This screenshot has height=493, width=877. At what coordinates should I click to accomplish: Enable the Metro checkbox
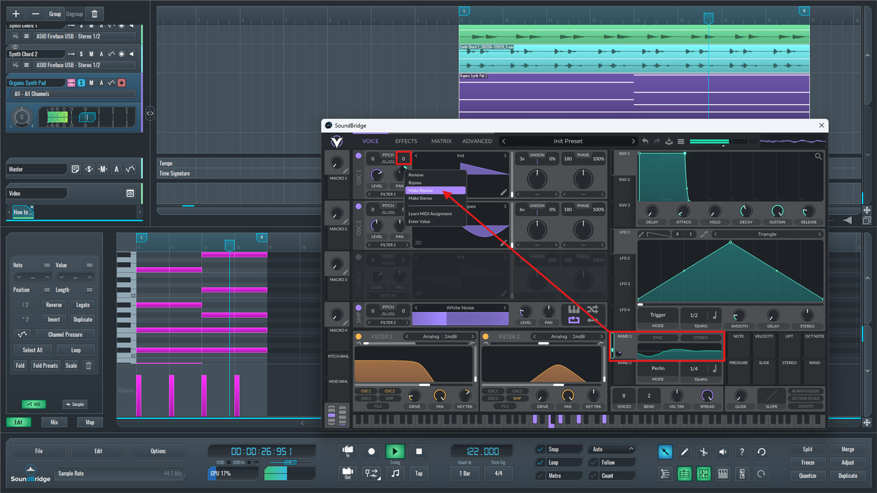coord(540,476)
